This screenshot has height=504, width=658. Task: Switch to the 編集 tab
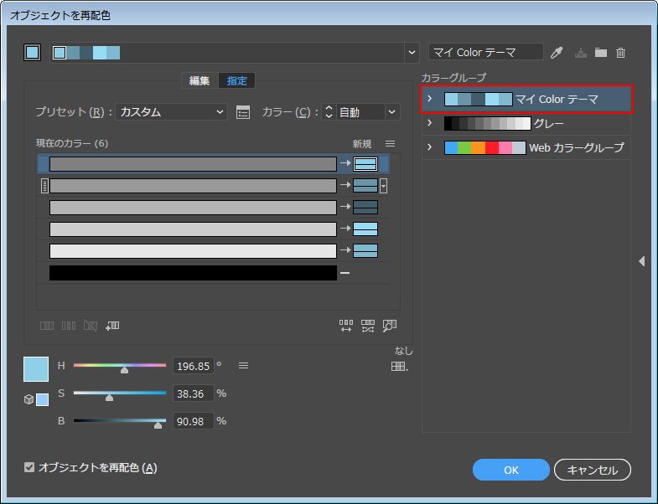click(x=199, y=80)
